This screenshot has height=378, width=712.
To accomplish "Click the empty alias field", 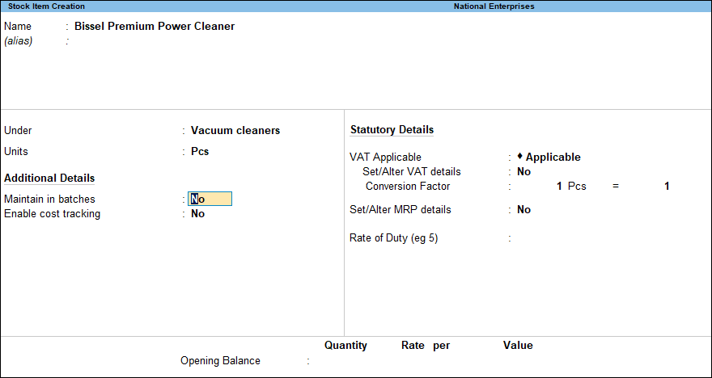I will 155,41.
